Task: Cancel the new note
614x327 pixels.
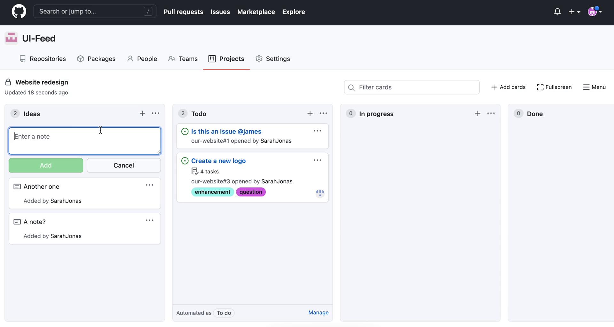Action: pos(124,165)
